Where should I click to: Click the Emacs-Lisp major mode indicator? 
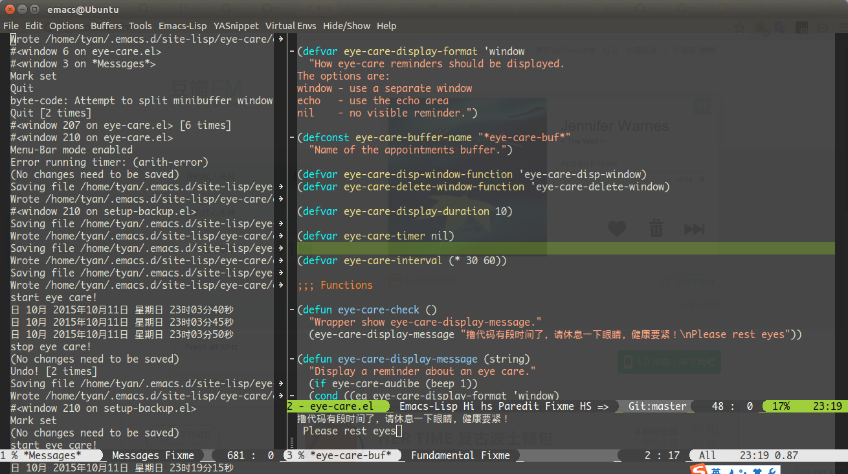428,406
